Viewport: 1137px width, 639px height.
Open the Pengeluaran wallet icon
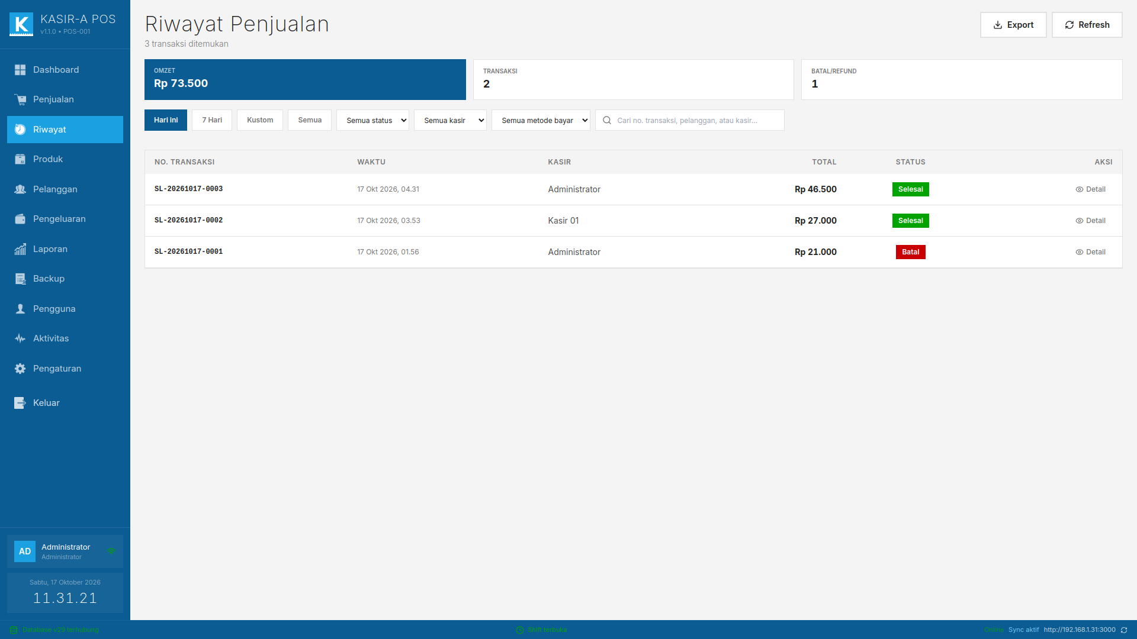click(20, 219)
